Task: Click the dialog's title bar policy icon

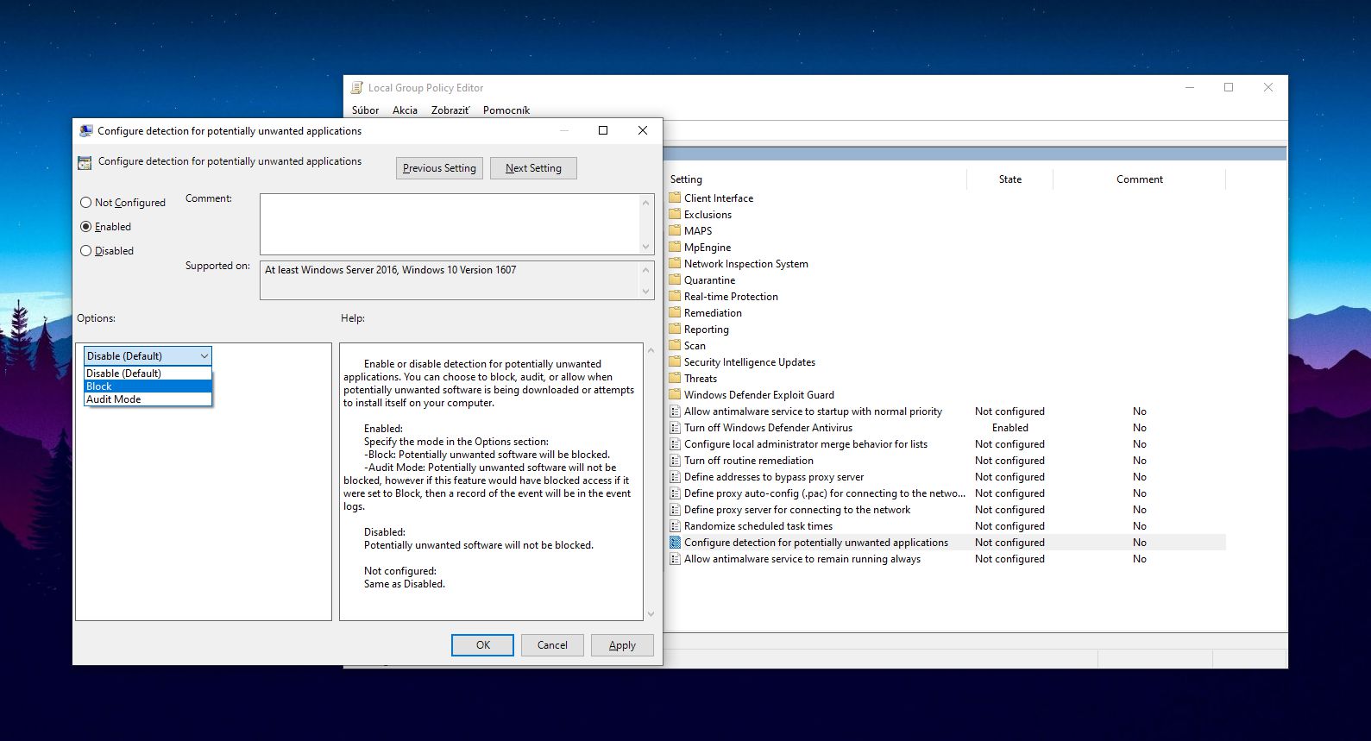Action: [85, 131]
